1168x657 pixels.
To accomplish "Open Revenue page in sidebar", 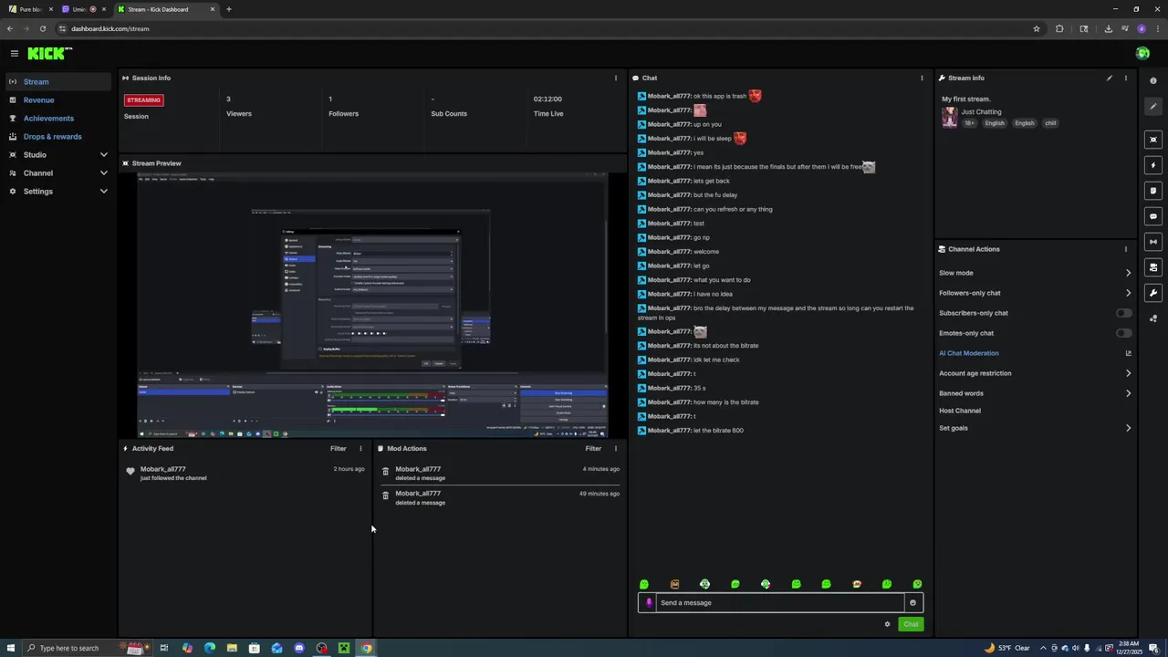I will click(x=38, y=100).
